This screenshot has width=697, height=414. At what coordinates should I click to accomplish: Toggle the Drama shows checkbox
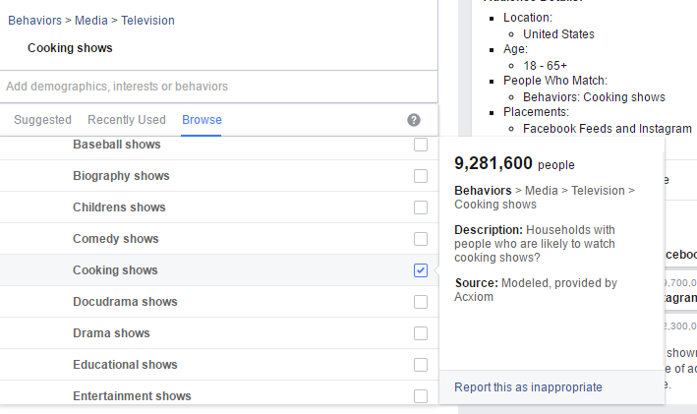pyautogui.click(x=421, y=333)
